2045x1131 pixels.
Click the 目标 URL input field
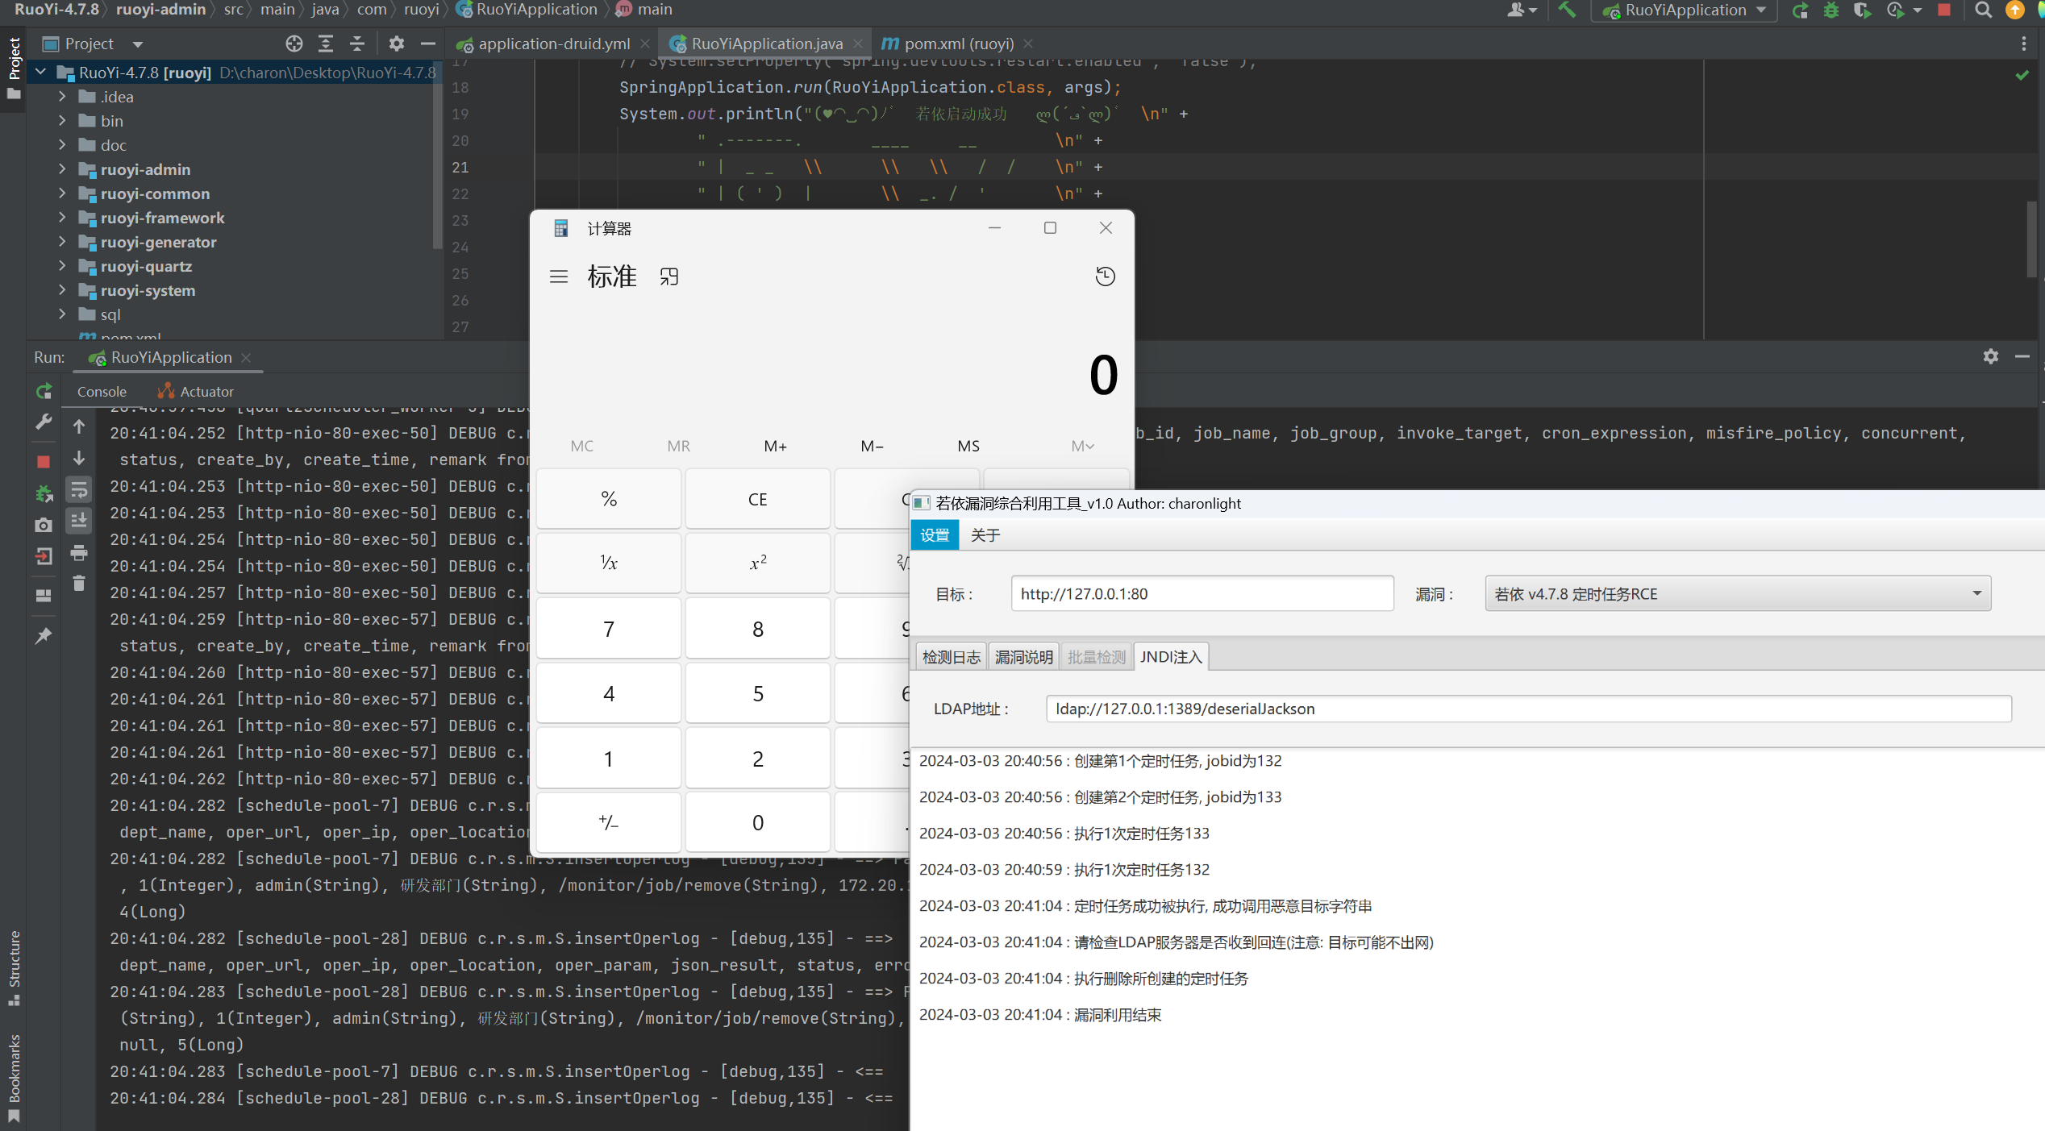[x=1202, y=594]
